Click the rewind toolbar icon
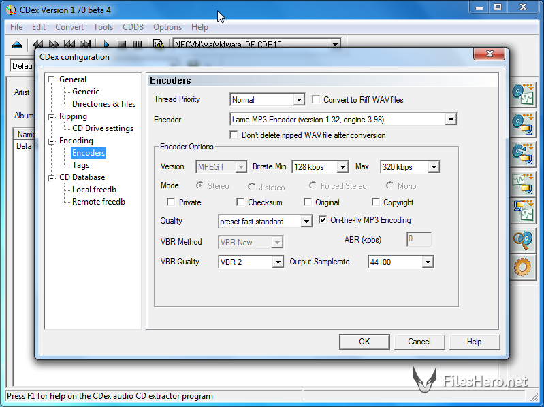 (38, 44)
